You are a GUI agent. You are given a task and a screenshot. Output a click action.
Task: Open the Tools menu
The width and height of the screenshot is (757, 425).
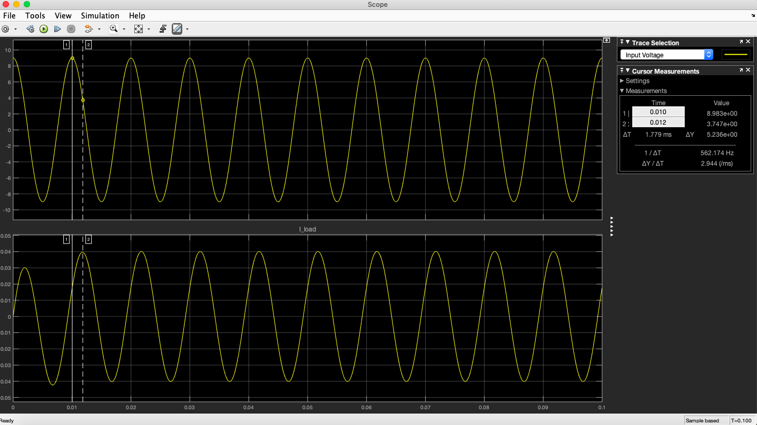(35, 15)
